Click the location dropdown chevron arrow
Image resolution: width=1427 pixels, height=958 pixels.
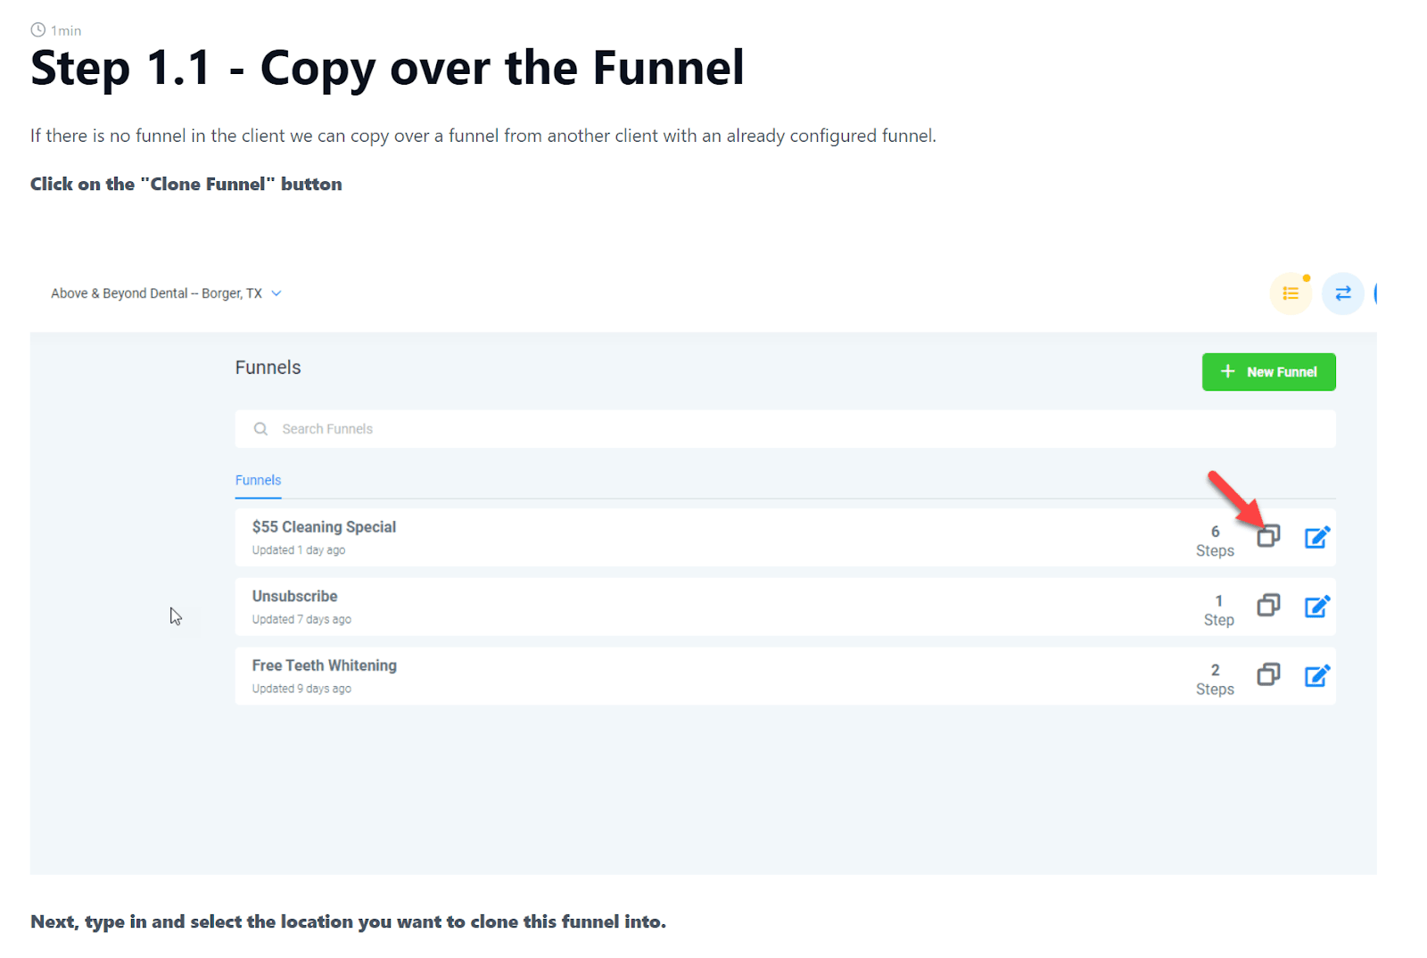pyautogui.click(x=276, y=293)
